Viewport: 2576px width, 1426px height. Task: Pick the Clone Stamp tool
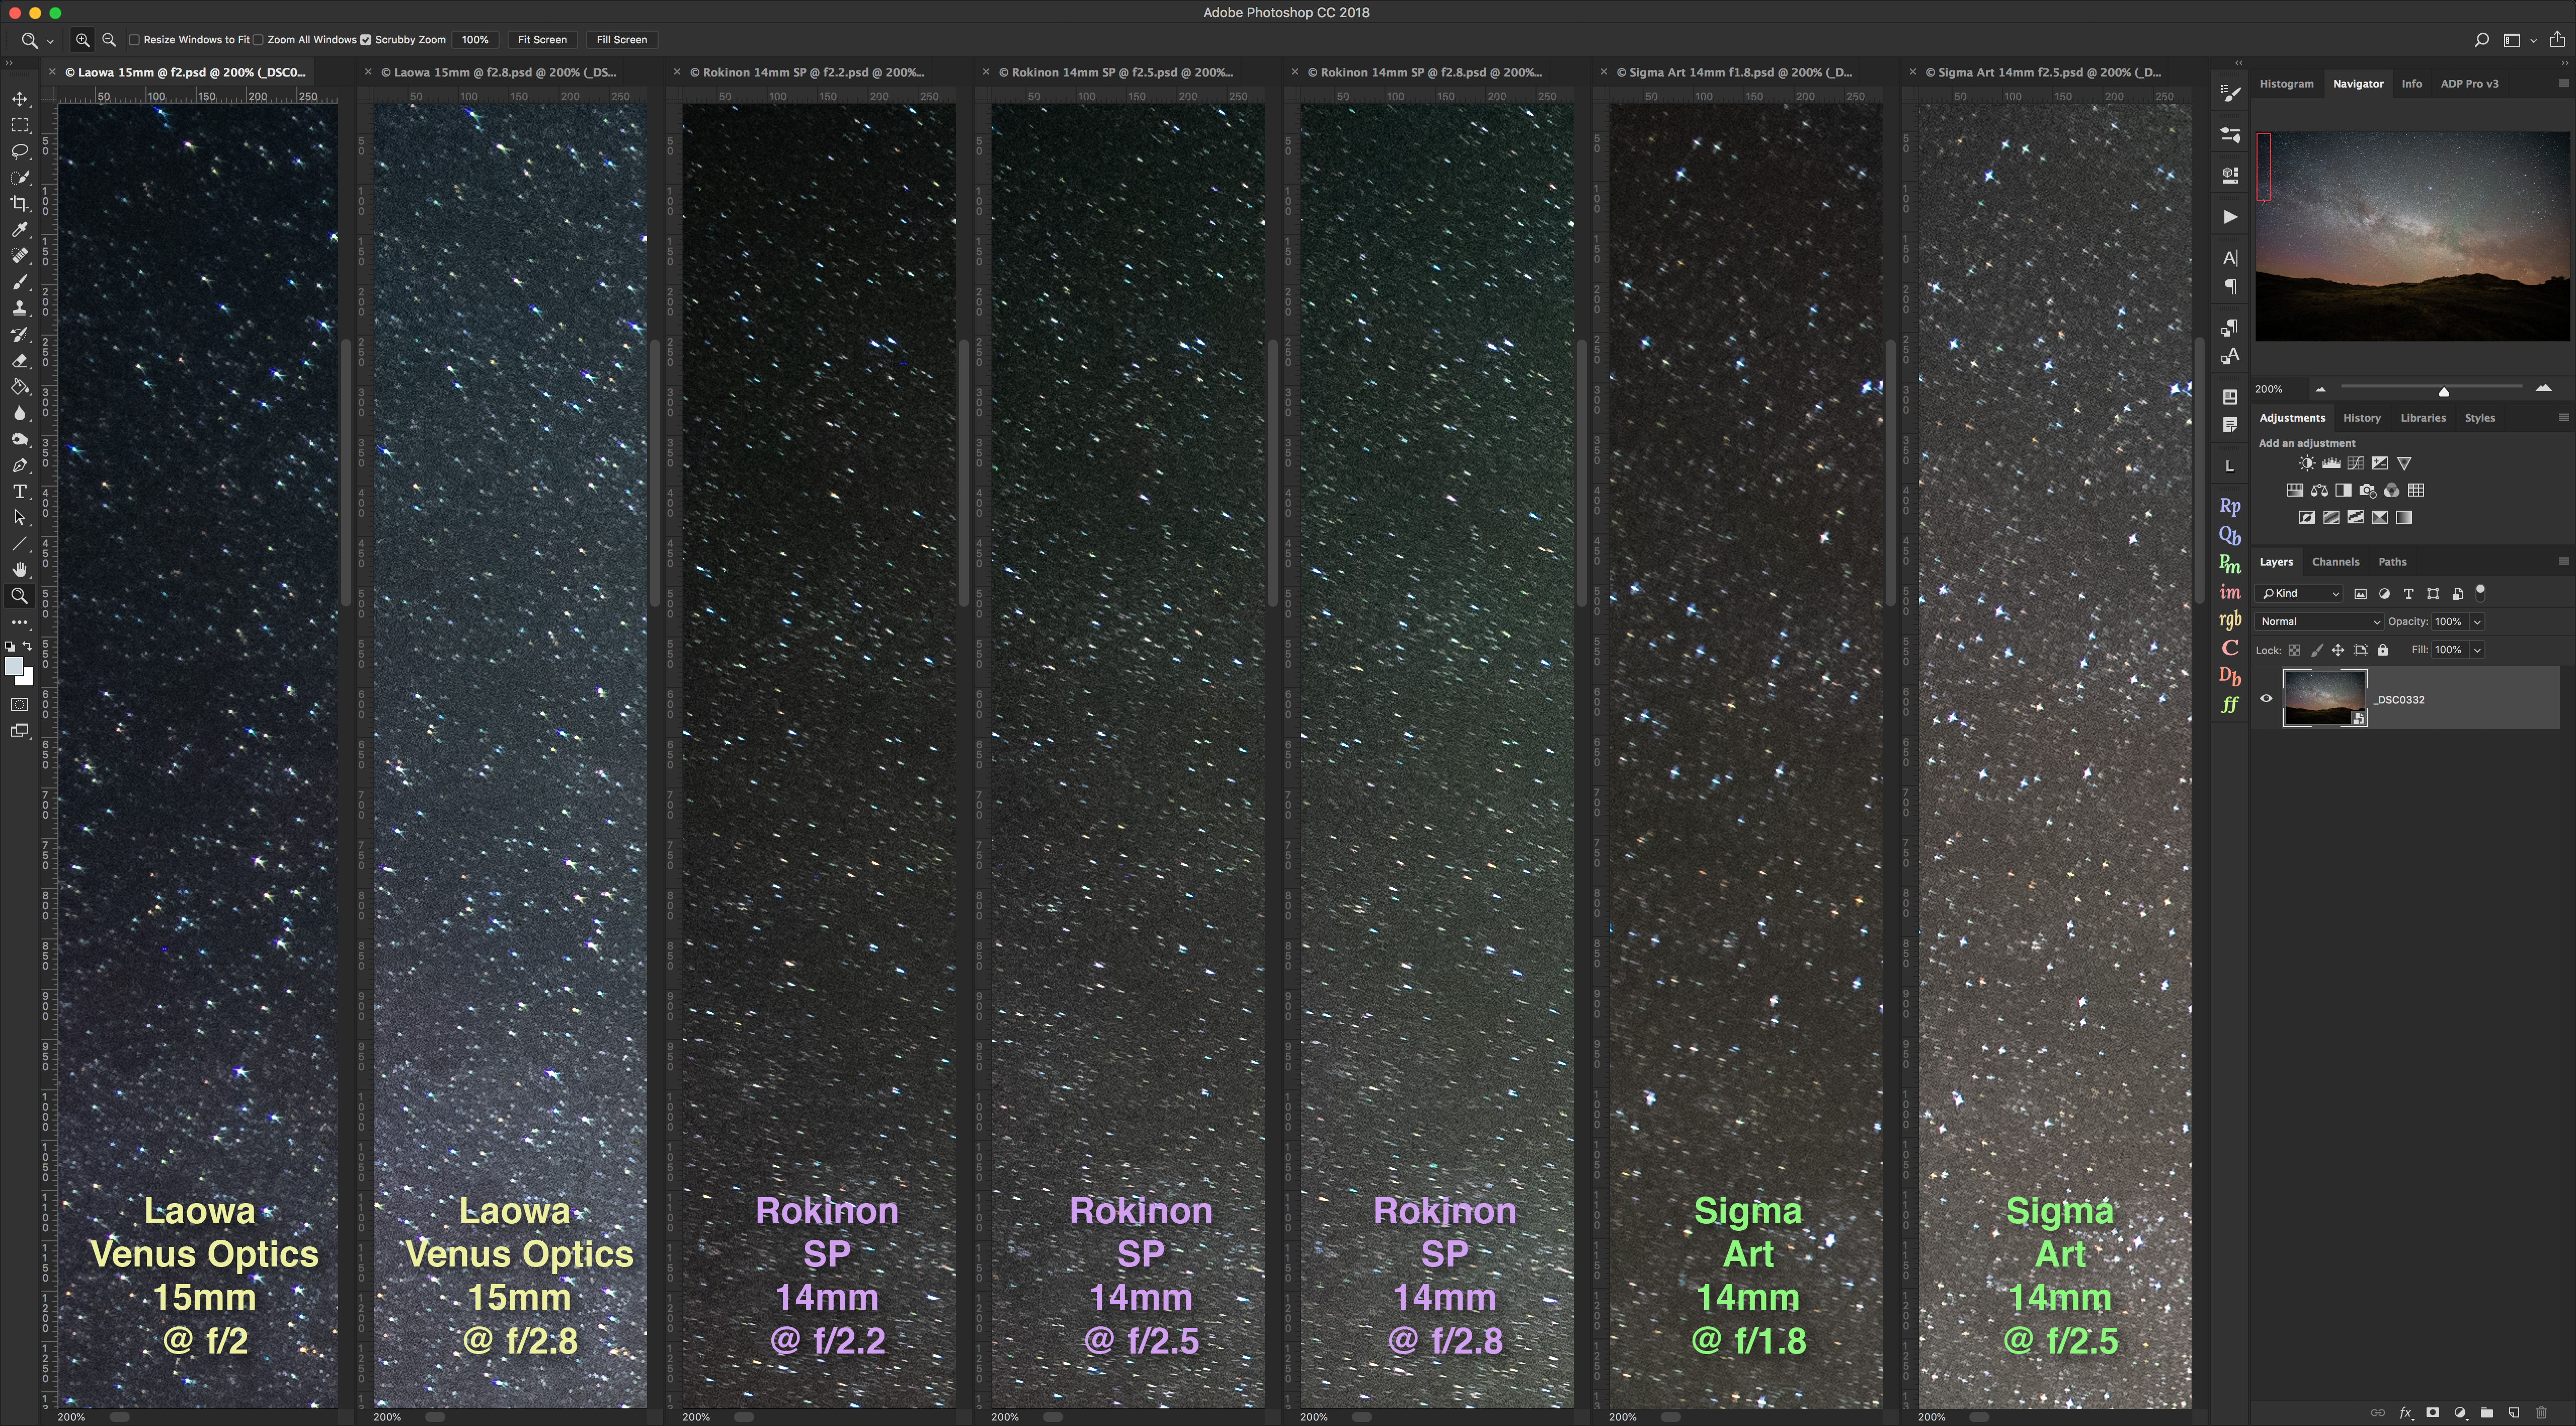tap(19, 308)
